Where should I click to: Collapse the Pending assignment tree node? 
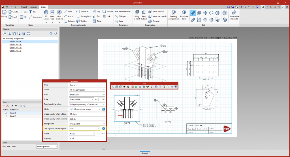[x=4, y=38]
